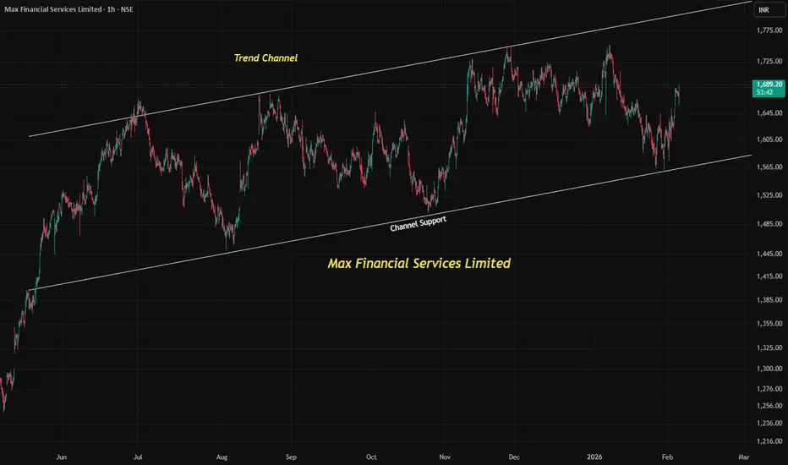The image size is (788, 465).
Task: Select the yellow 'Trend Channel' annotation
Action: coord(265,57)
